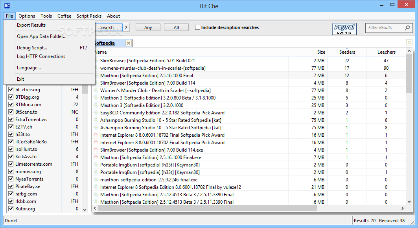Close the Softpedia search tab
The image size is (418, 228).
click(x=129, y=43)
